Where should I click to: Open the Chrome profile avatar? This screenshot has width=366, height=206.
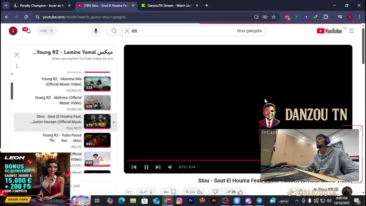click(350, 17)
